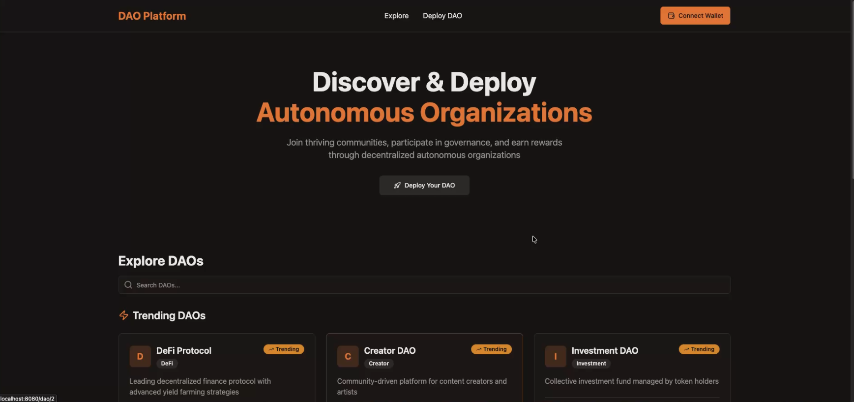The image size is (854, 402).
Task: Click the Investment category tag
Action: tap(591, 364)
